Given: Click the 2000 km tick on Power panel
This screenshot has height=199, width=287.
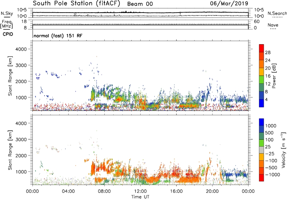Looking at the screenshot, I should (21, 81).
